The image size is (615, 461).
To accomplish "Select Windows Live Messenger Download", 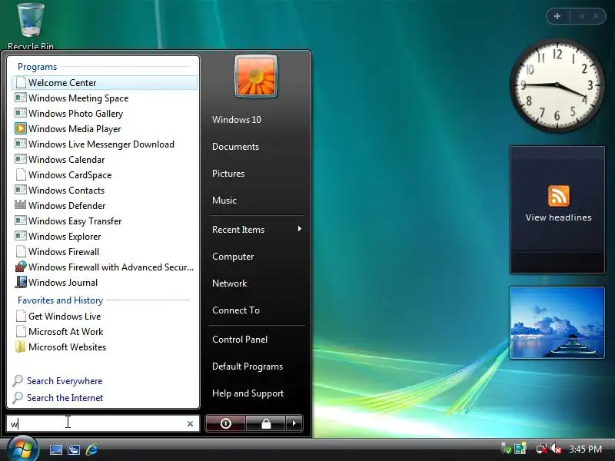I will coord(105,144).
